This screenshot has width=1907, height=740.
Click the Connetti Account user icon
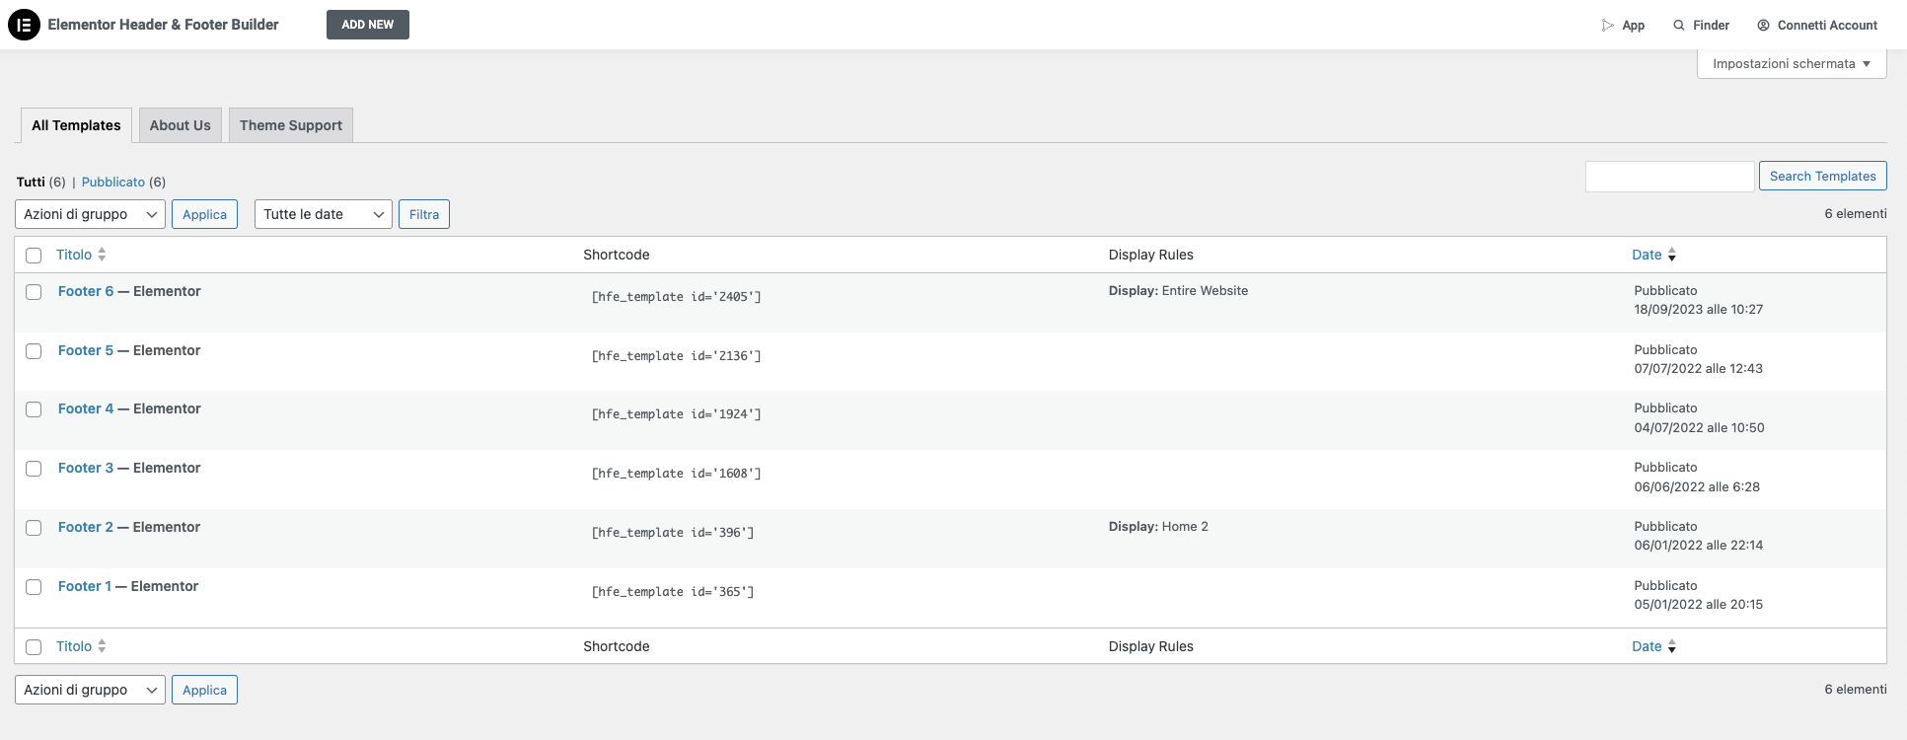pos(1763,26)
